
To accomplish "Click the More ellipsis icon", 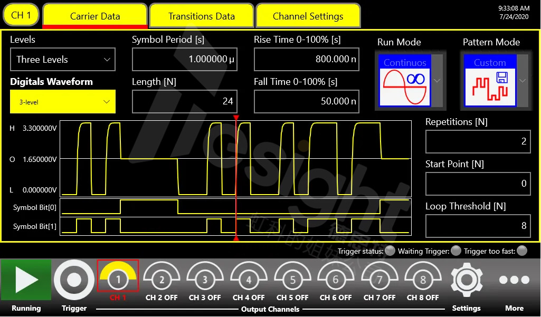I will coord(514,280).
